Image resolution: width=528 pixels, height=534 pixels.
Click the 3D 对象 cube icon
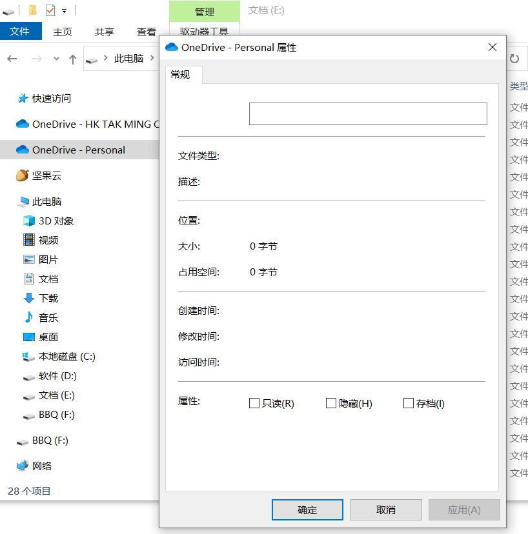(29, 221)
